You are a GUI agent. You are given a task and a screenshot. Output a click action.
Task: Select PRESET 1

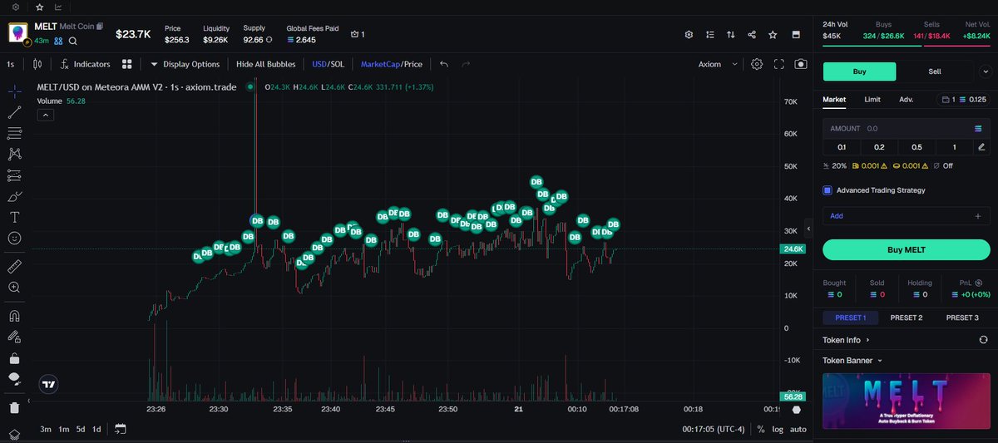[x=850, y=317]
